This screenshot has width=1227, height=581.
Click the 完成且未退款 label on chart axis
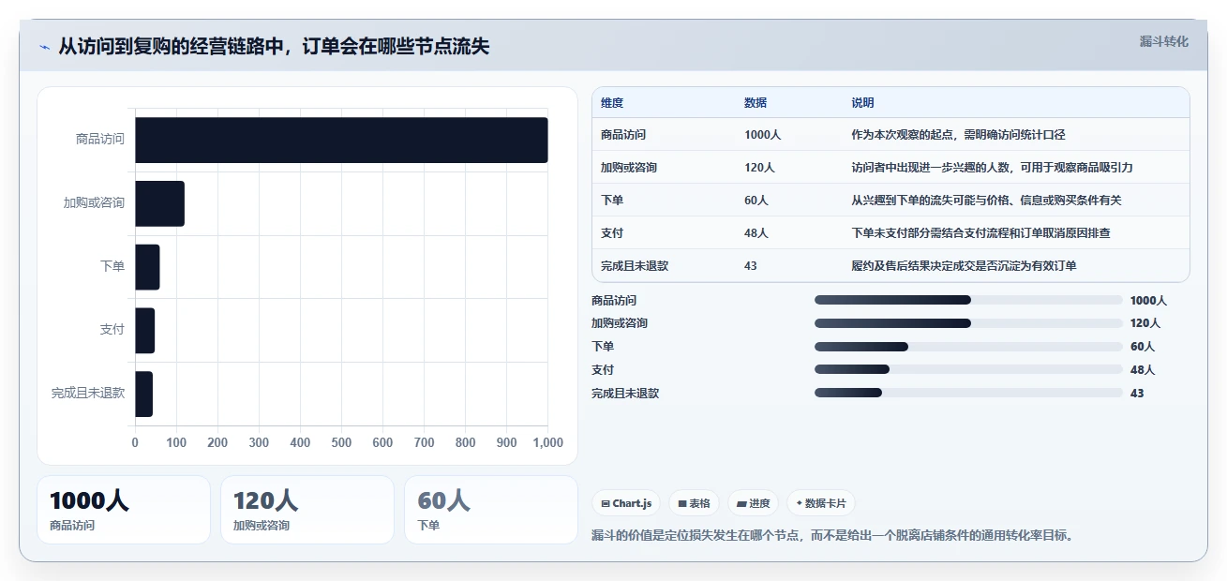click(88, 394)
